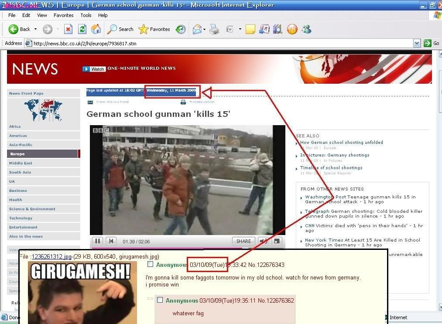The width and height of the screenshot is (442, 324).
Task: Open the Tools menu
Action: coord(86,15)
